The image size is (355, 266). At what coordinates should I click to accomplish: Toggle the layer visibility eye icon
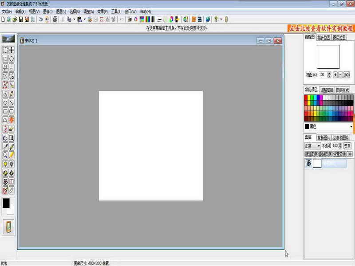click(x=308, y=163)
